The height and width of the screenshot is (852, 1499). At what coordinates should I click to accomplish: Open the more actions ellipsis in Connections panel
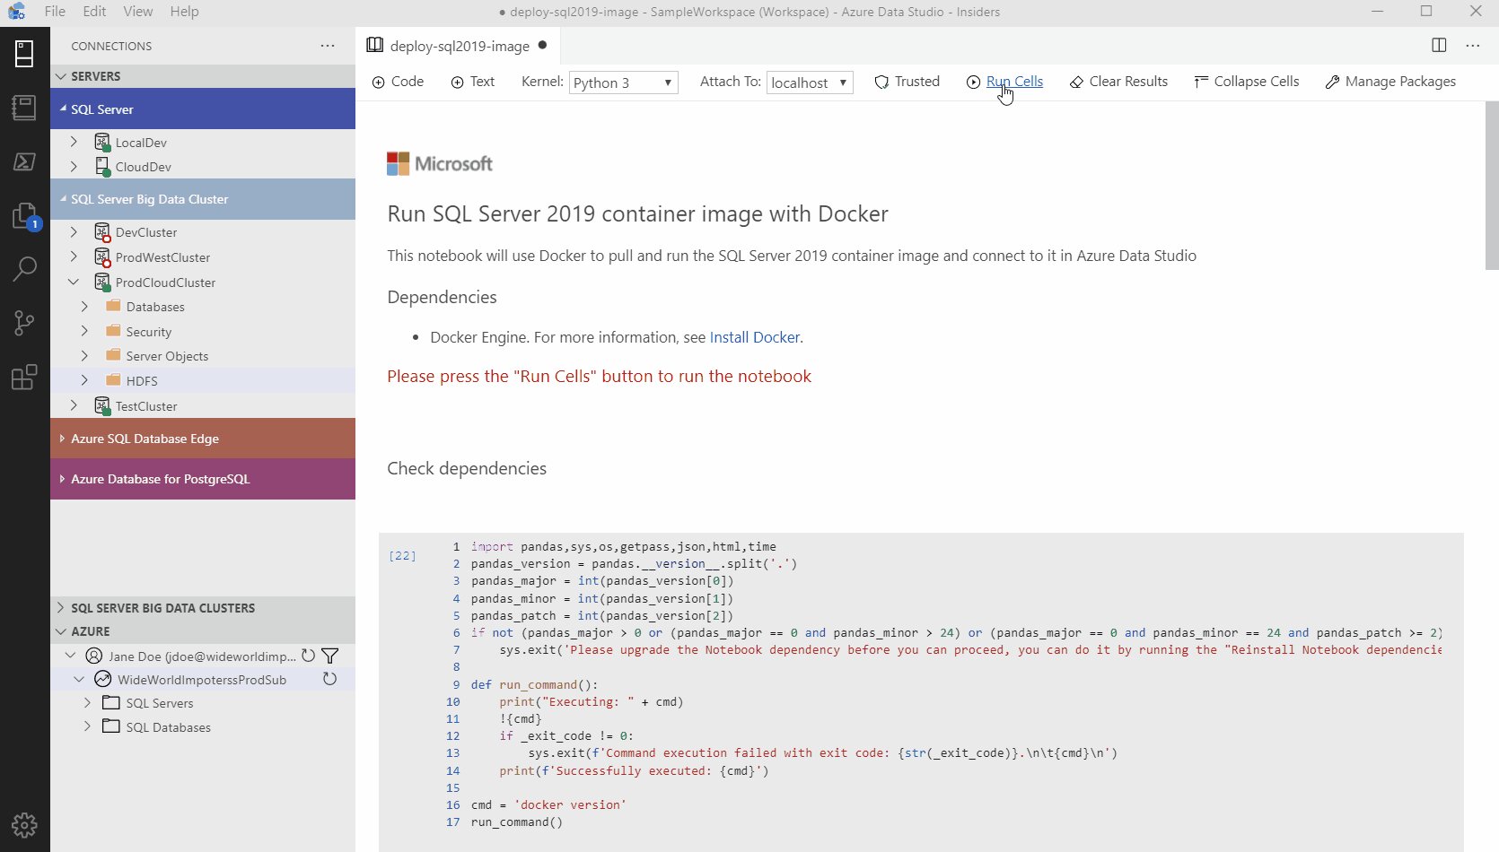pyautogui.click(x=328, y=46)
